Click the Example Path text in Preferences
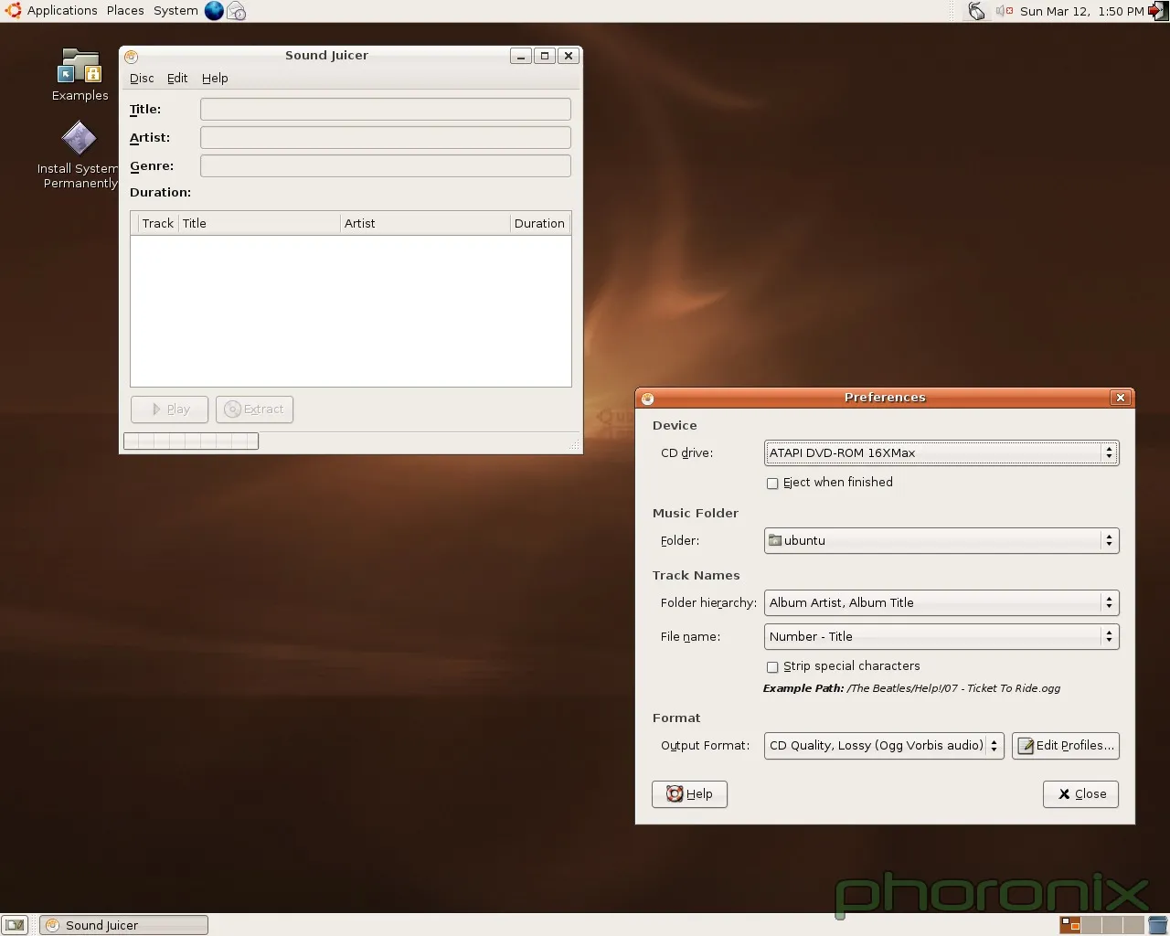 [x=911, y=689]
